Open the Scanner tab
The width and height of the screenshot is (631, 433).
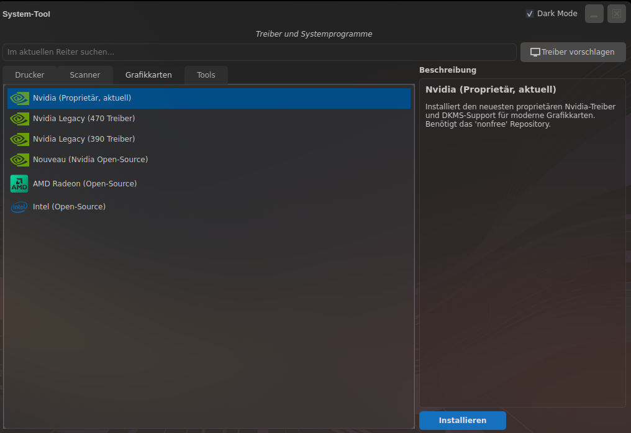[85, 75]
